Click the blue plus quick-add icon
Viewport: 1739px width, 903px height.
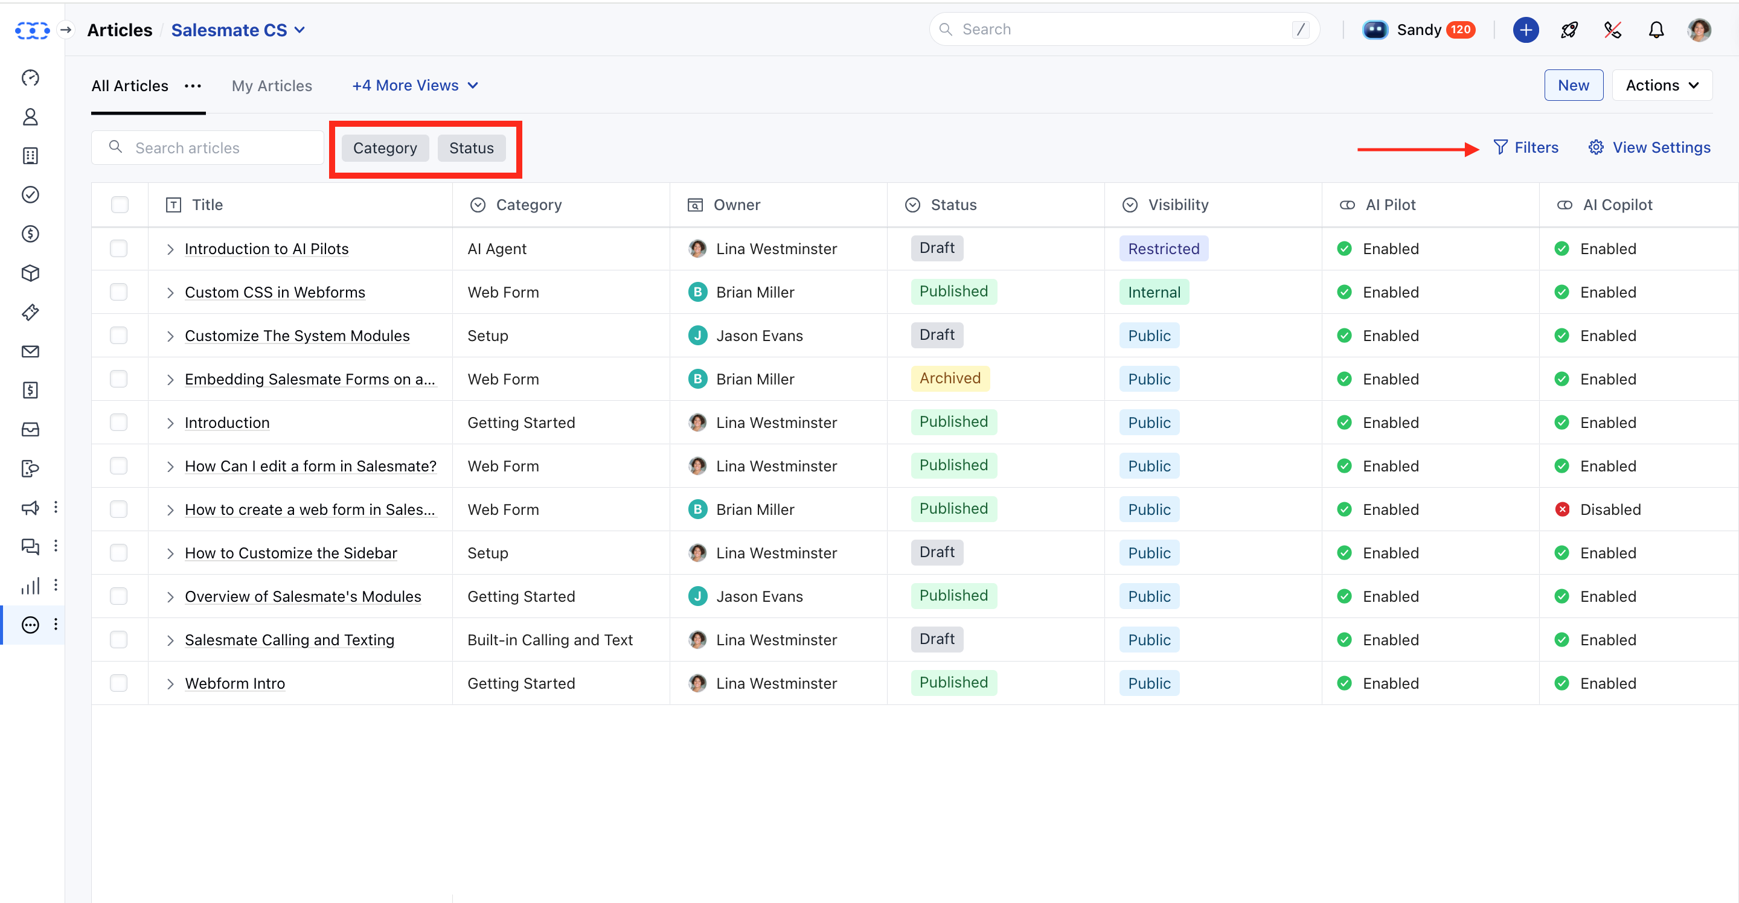(x=1526, y=30)
